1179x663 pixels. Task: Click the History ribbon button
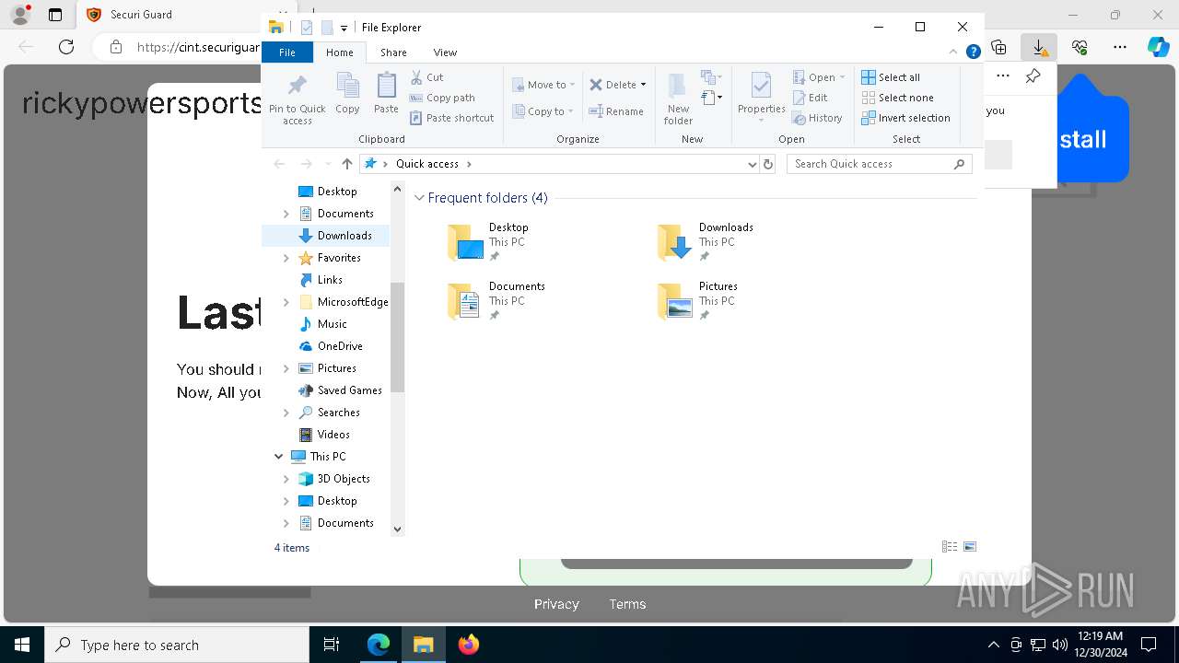[818, 118]
